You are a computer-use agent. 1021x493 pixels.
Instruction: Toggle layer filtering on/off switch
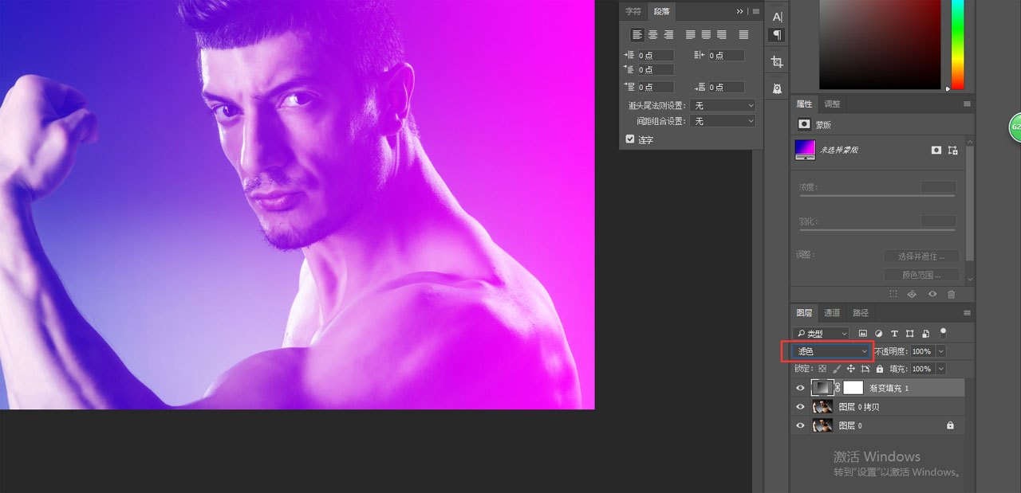click(x=943, y=332)
